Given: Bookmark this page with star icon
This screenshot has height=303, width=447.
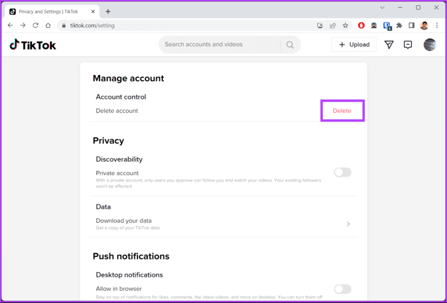Looking at the screenshot, I should (x=345, y=26).
